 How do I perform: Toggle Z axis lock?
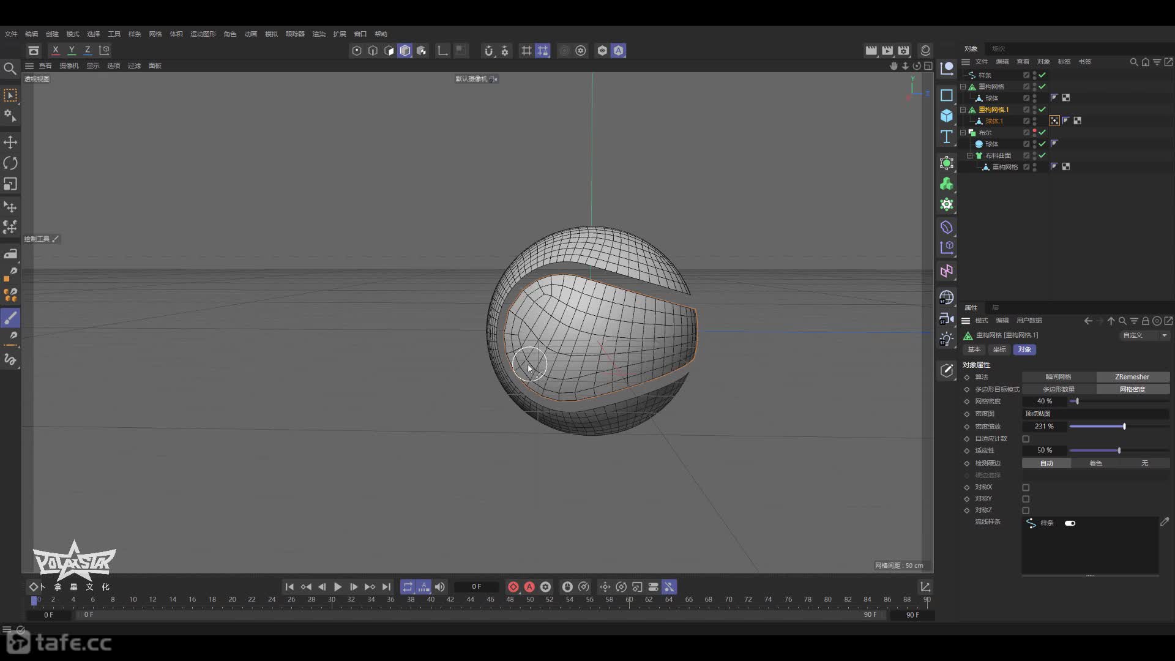point(88,50)
